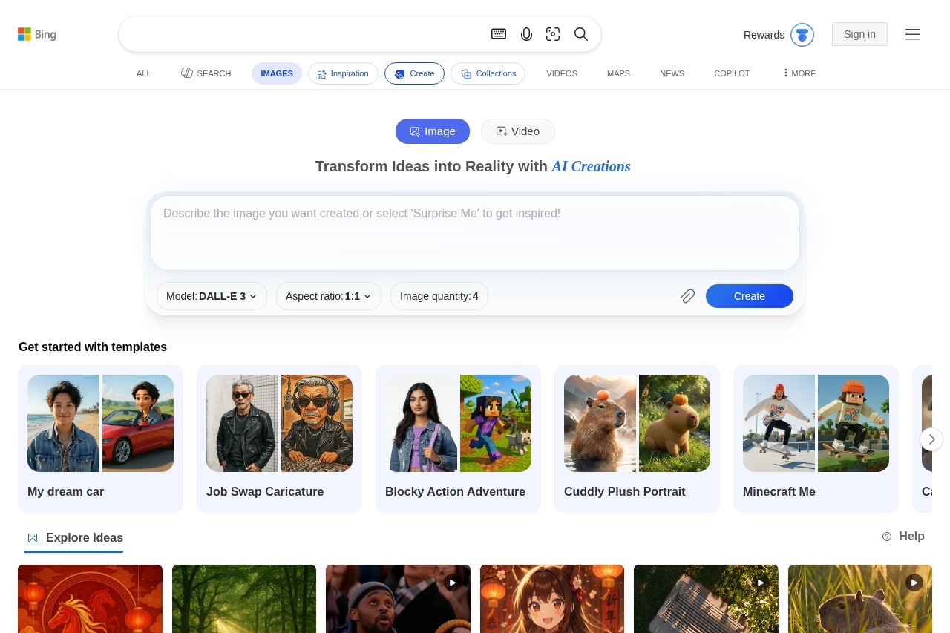Select Image generation mode
The height and width of the screenshot is (633, 950).
pyautogui.click(x=433, y=131)
